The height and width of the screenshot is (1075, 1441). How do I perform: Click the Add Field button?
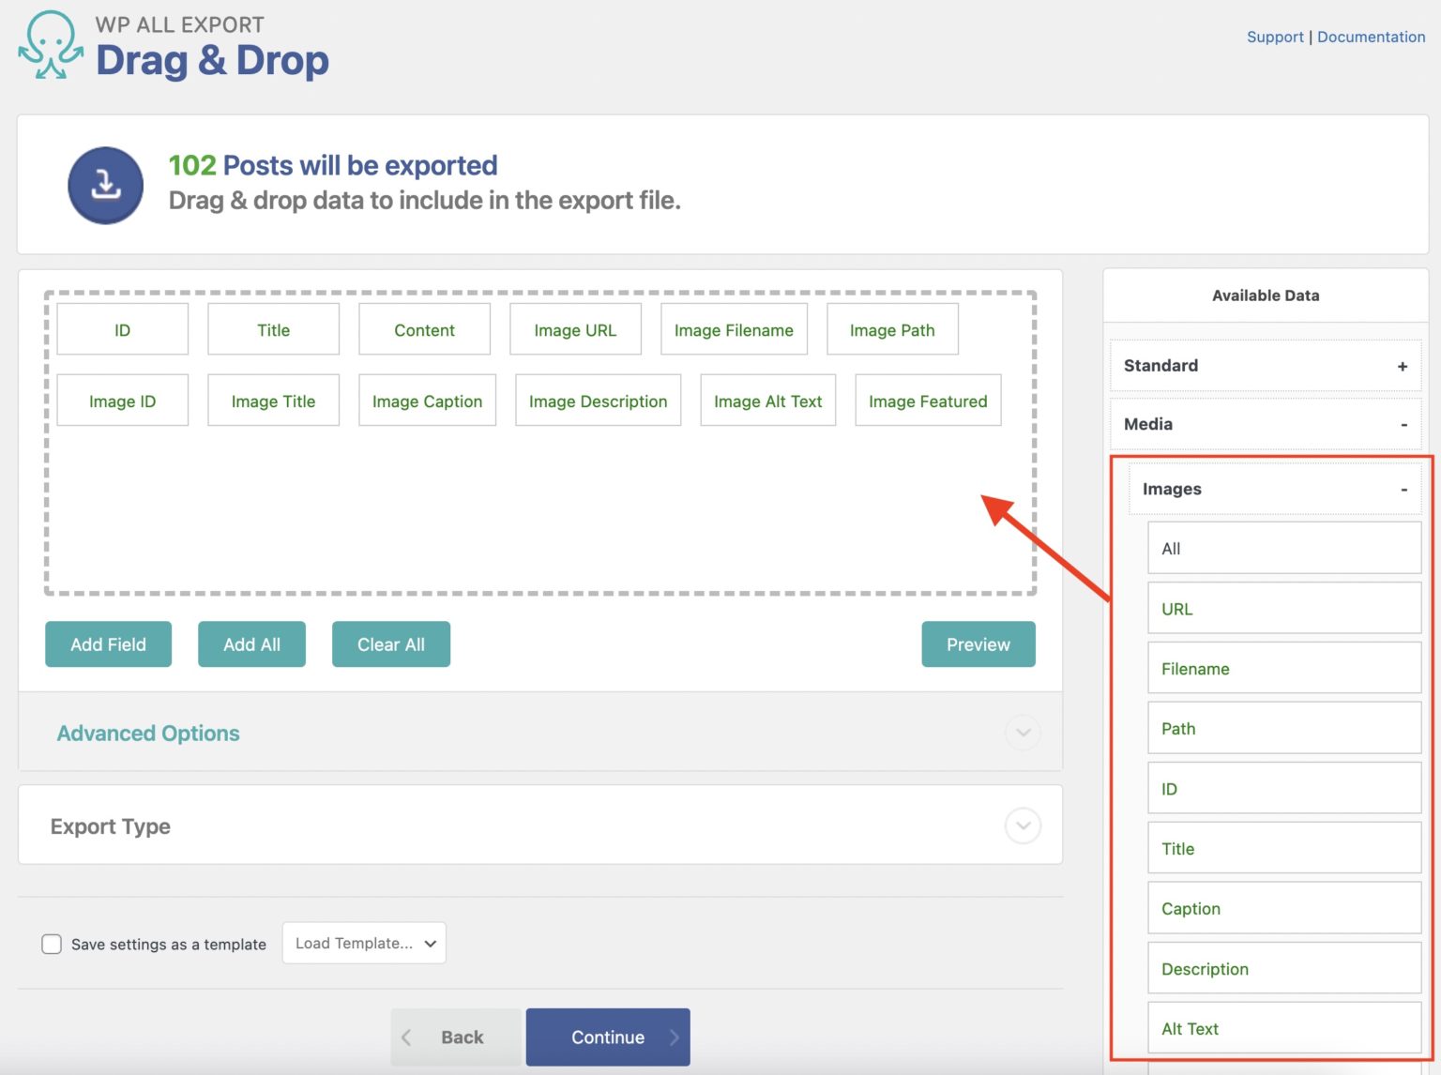click(108, 644)
